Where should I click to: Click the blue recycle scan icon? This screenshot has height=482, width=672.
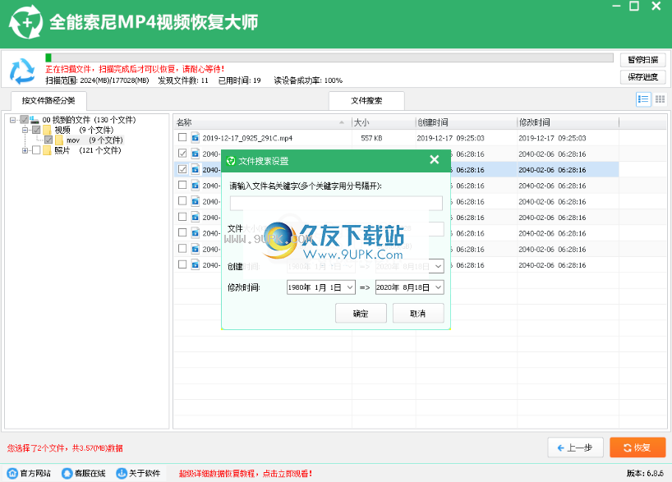pos(22,71)
